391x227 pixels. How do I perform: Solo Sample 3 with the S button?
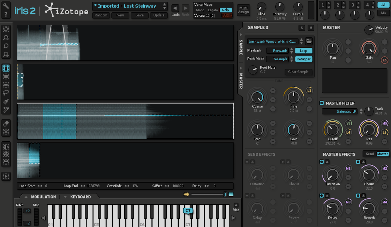coord(302,28)
